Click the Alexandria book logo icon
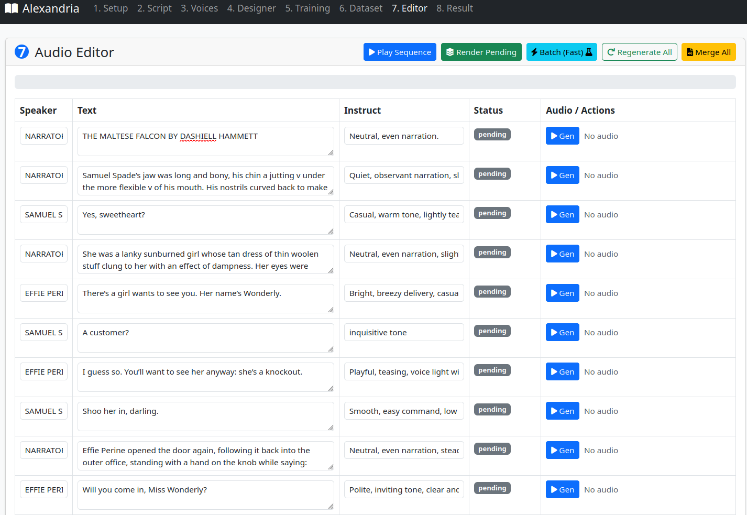747x515 pixels. 12,8
